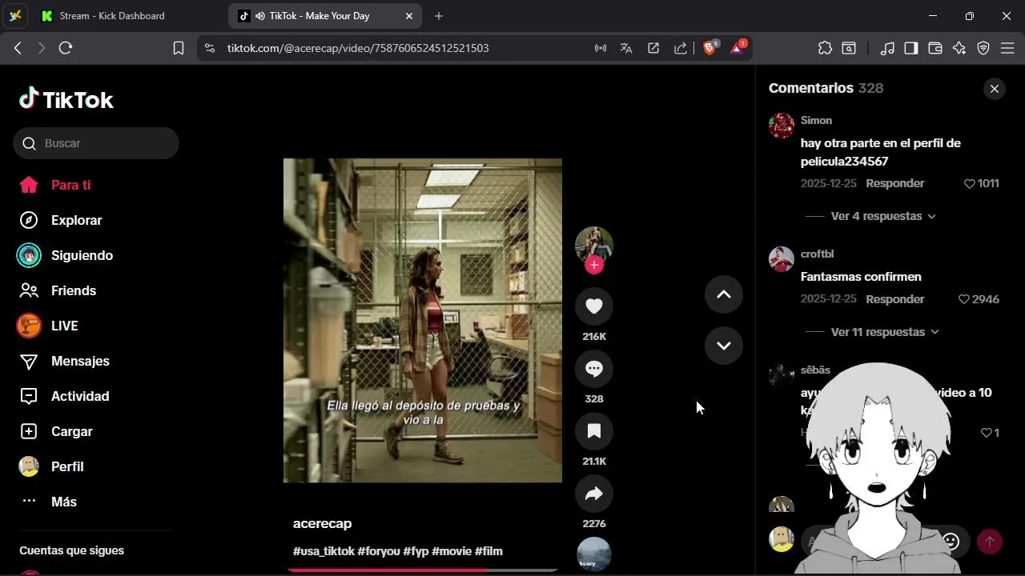
Task: Open the #foryou hashtag
Action: [378, 551]
